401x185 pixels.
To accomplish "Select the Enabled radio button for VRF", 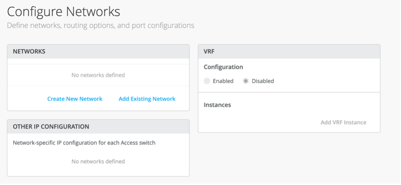I will click(207, 81).
